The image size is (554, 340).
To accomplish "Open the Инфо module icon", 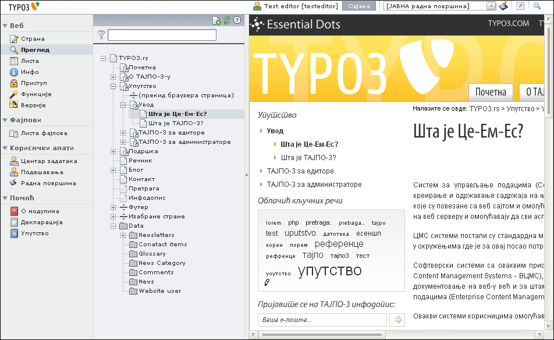I will coord(14,72).
